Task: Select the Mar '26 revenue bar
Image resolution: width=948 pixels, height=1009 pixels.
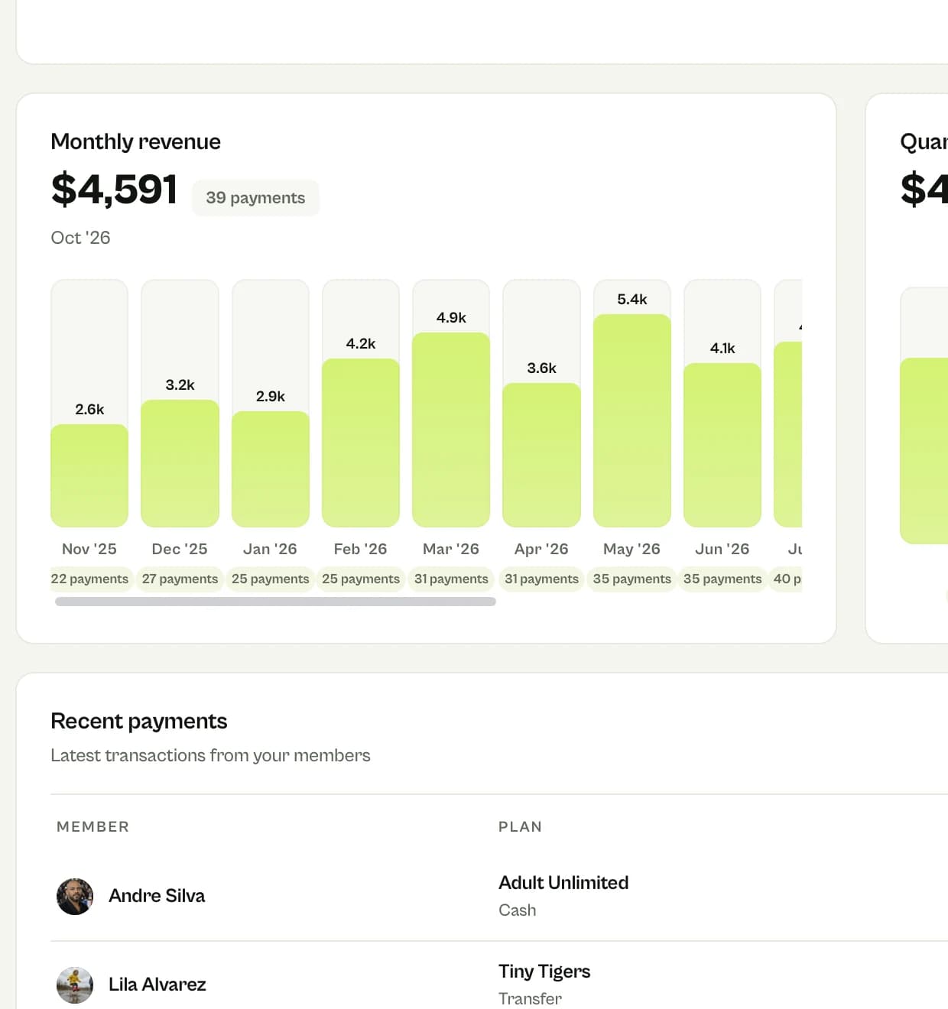Action: pos(451,430)
